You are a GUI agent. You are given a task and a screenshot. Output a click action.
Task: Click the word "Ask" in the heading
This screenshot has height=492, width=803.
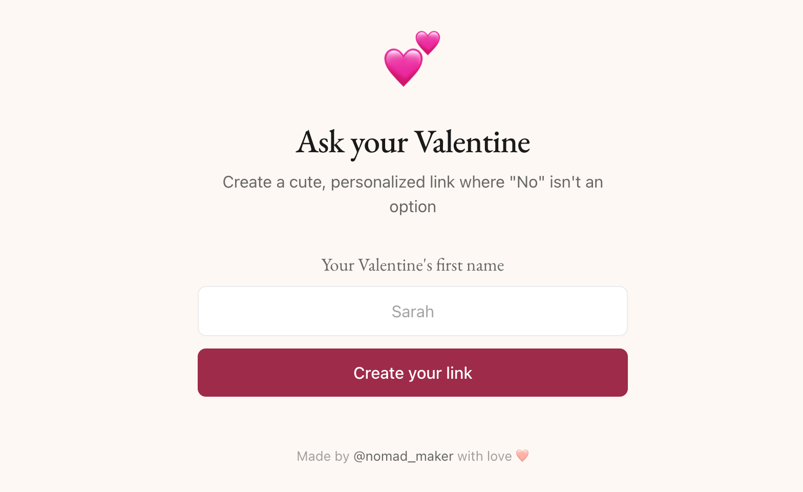pos(320,142)
